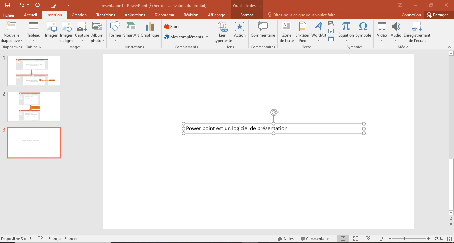
Task: Insert a Graphique chart
Action: 150,27
